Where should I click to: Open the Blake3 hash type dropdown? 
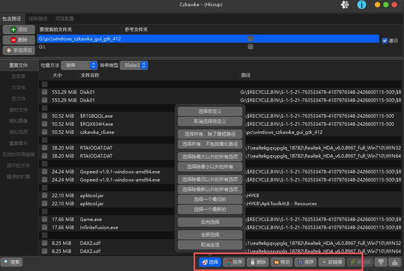(134, 65)
